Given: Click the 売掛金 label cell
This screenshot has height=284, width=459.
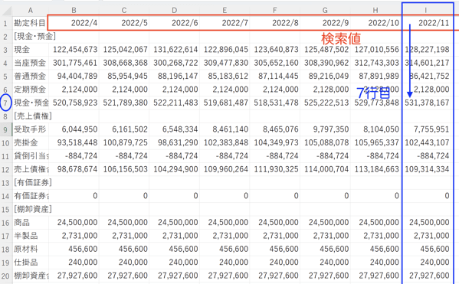Looking at the screenshot, I should pyautogui.click(x=31, y=142).
